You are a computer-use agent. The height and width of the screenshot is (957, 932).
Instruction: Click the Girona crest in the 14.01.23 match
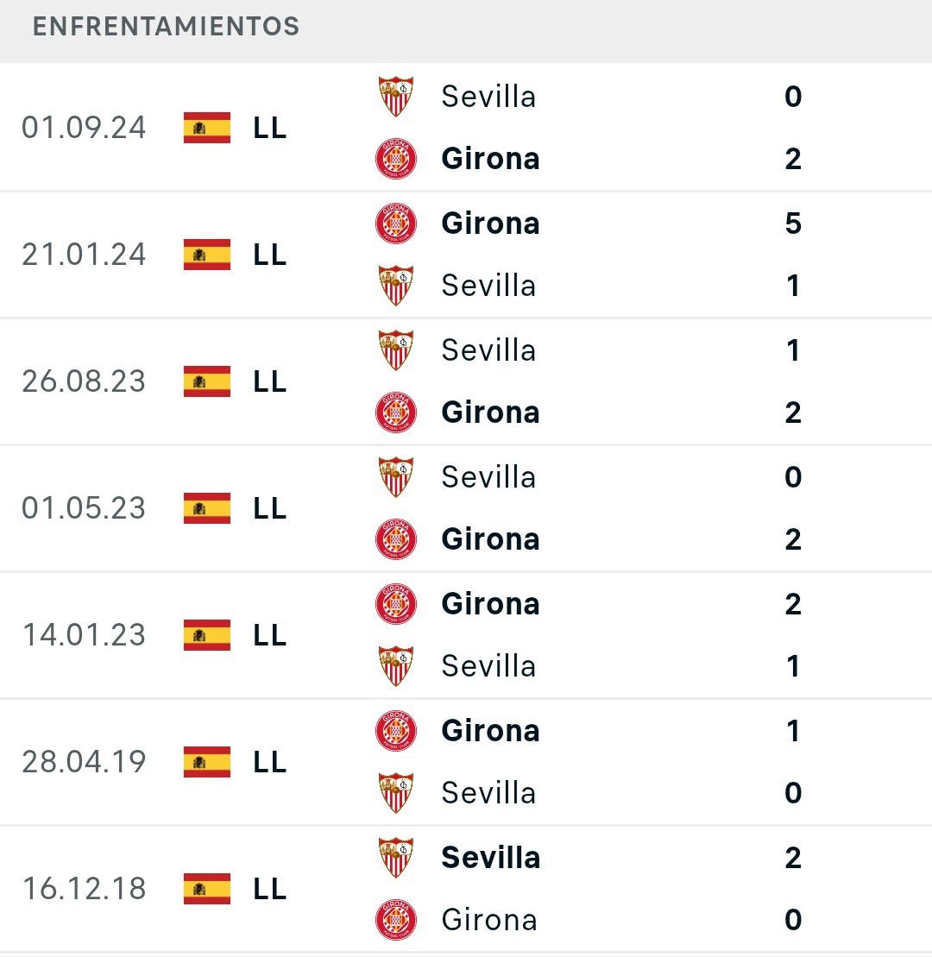[x=395, y=603]
